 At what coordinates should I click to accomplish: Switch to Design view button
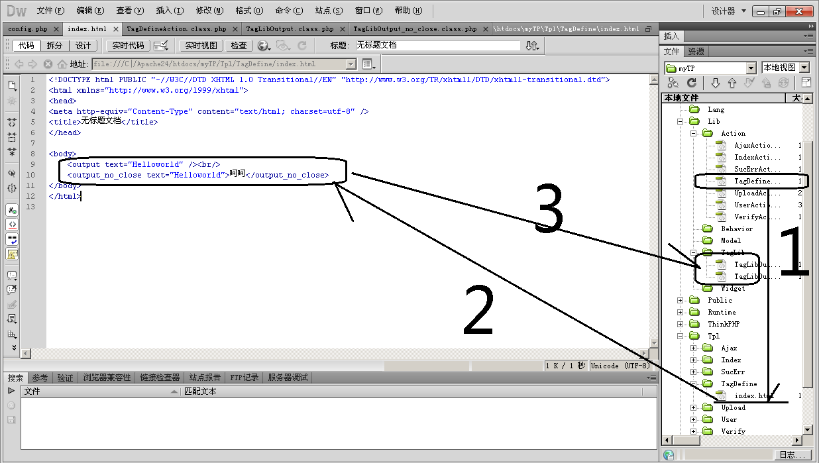(x=83, y=46)
